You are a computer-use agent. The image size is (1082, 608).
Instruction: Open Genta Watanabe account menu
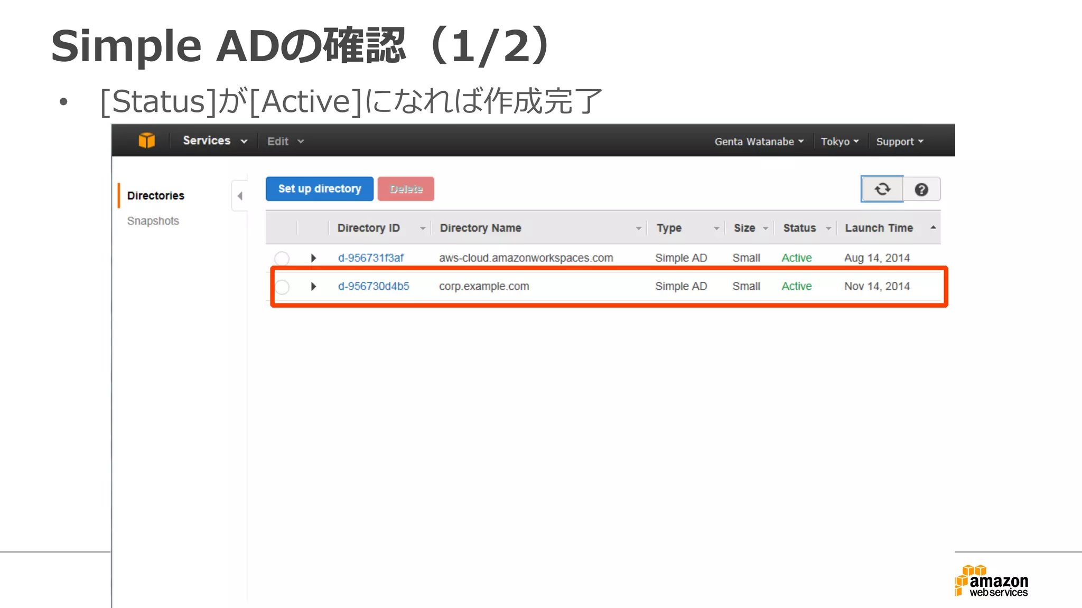tap(759, 141)
